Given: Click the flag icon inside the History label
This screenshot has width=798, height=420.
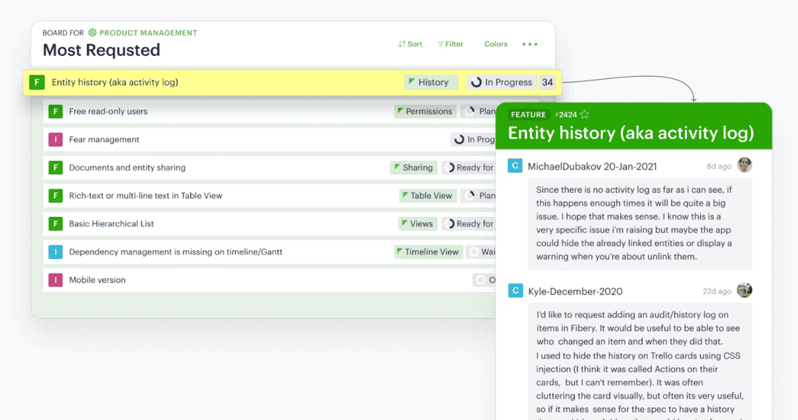Looking at the screenshot, I should tap(411, 82).
